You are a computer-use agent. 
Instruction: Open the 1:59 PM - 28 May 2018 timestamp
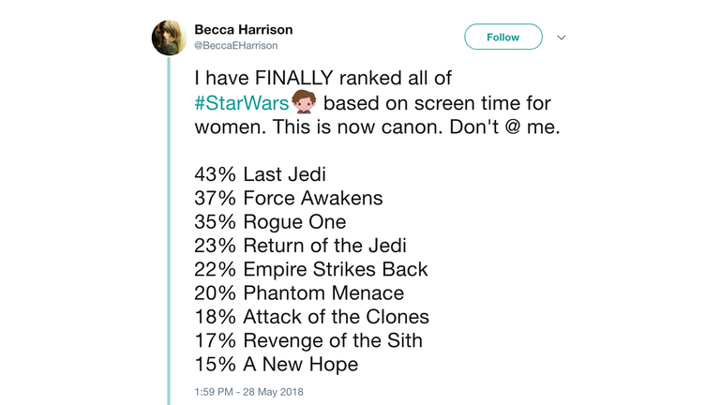pos(248,392)
